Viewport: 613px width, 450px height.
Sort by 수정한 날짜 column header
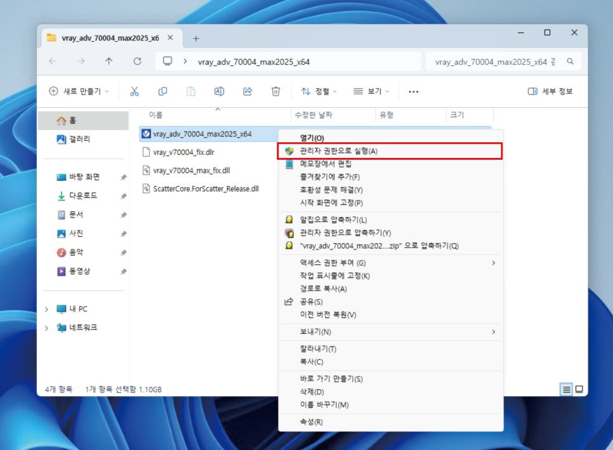333,114
